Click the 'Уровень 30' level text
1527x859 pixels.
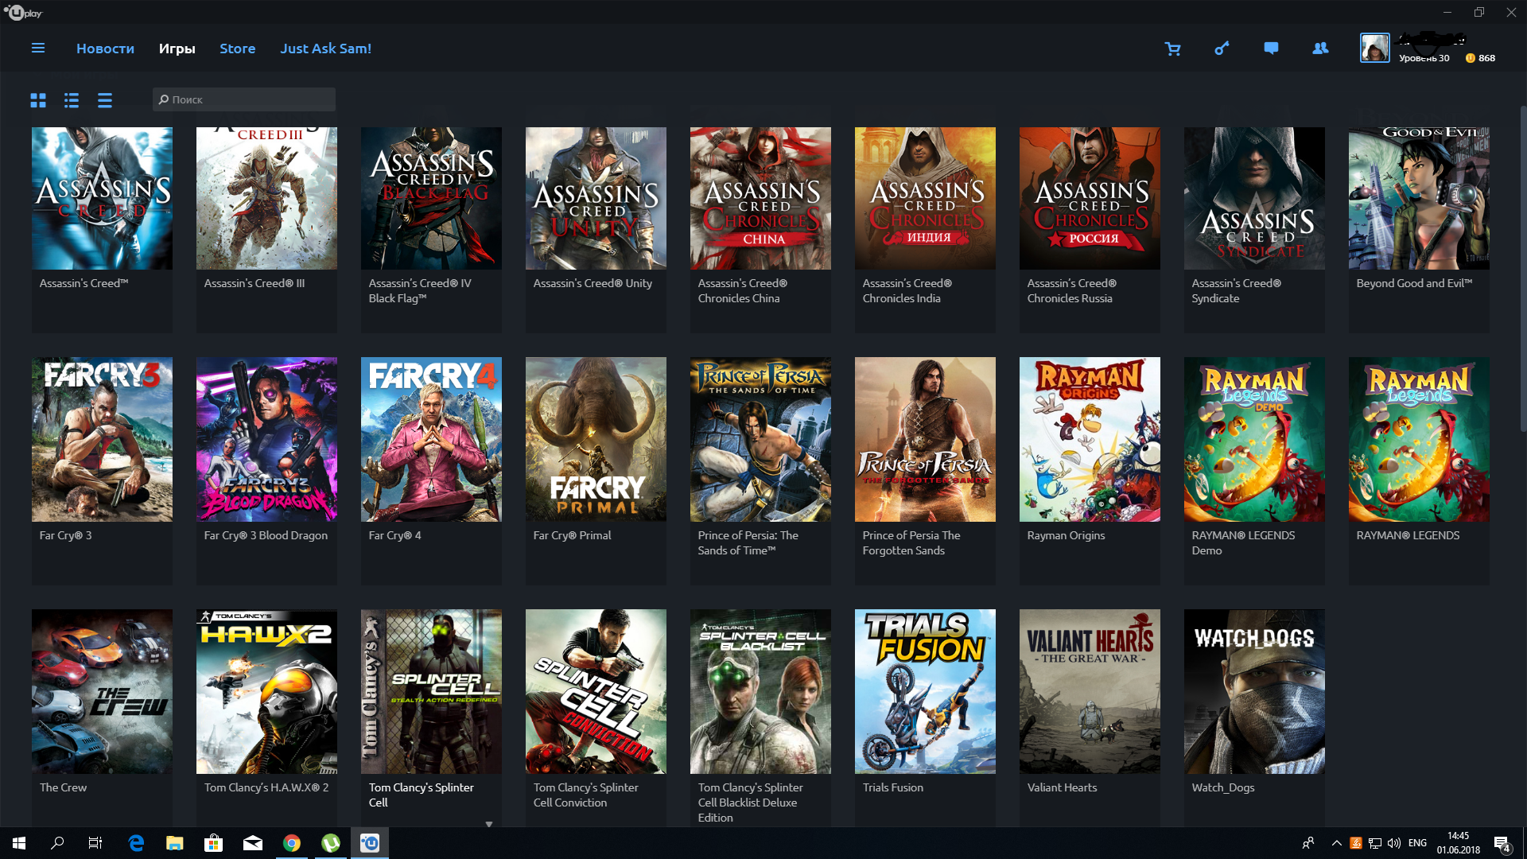point(1424,58)
